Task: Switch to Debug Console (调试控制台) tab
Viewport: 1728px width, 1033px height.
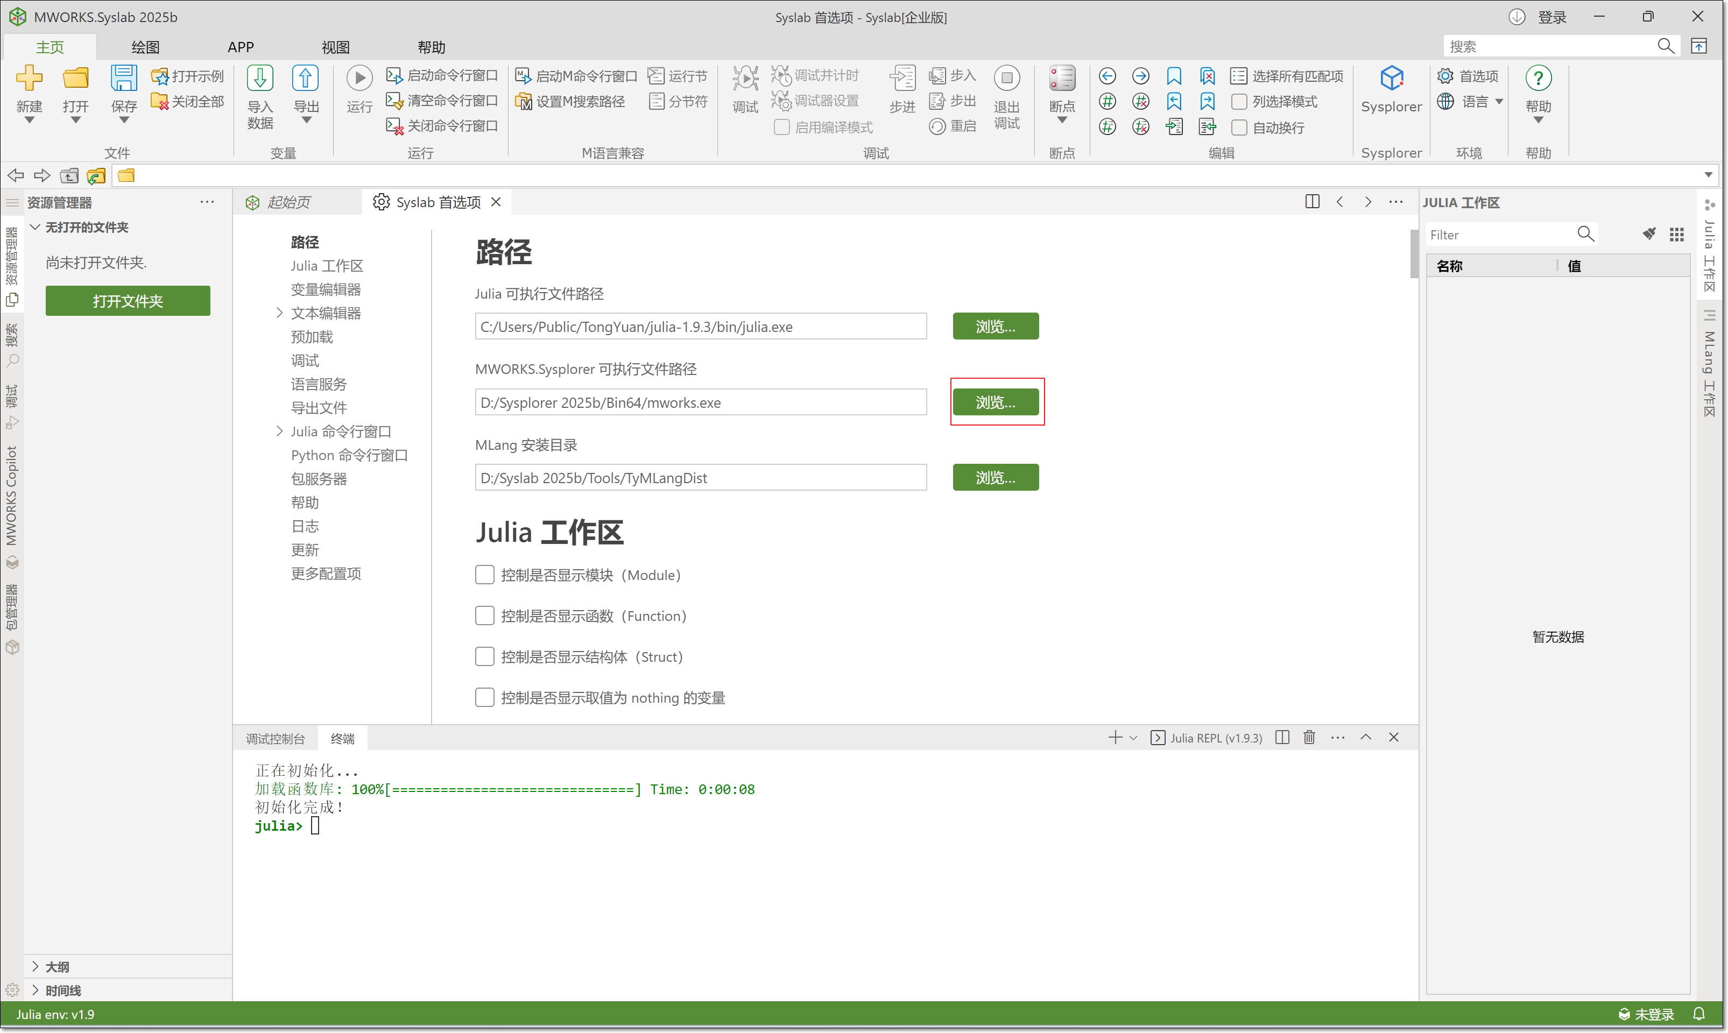Action: [276, 739]
